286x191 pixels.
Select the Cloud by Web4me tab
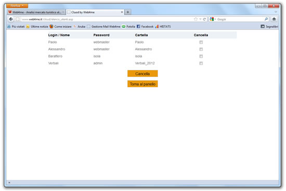click(95, 12)
